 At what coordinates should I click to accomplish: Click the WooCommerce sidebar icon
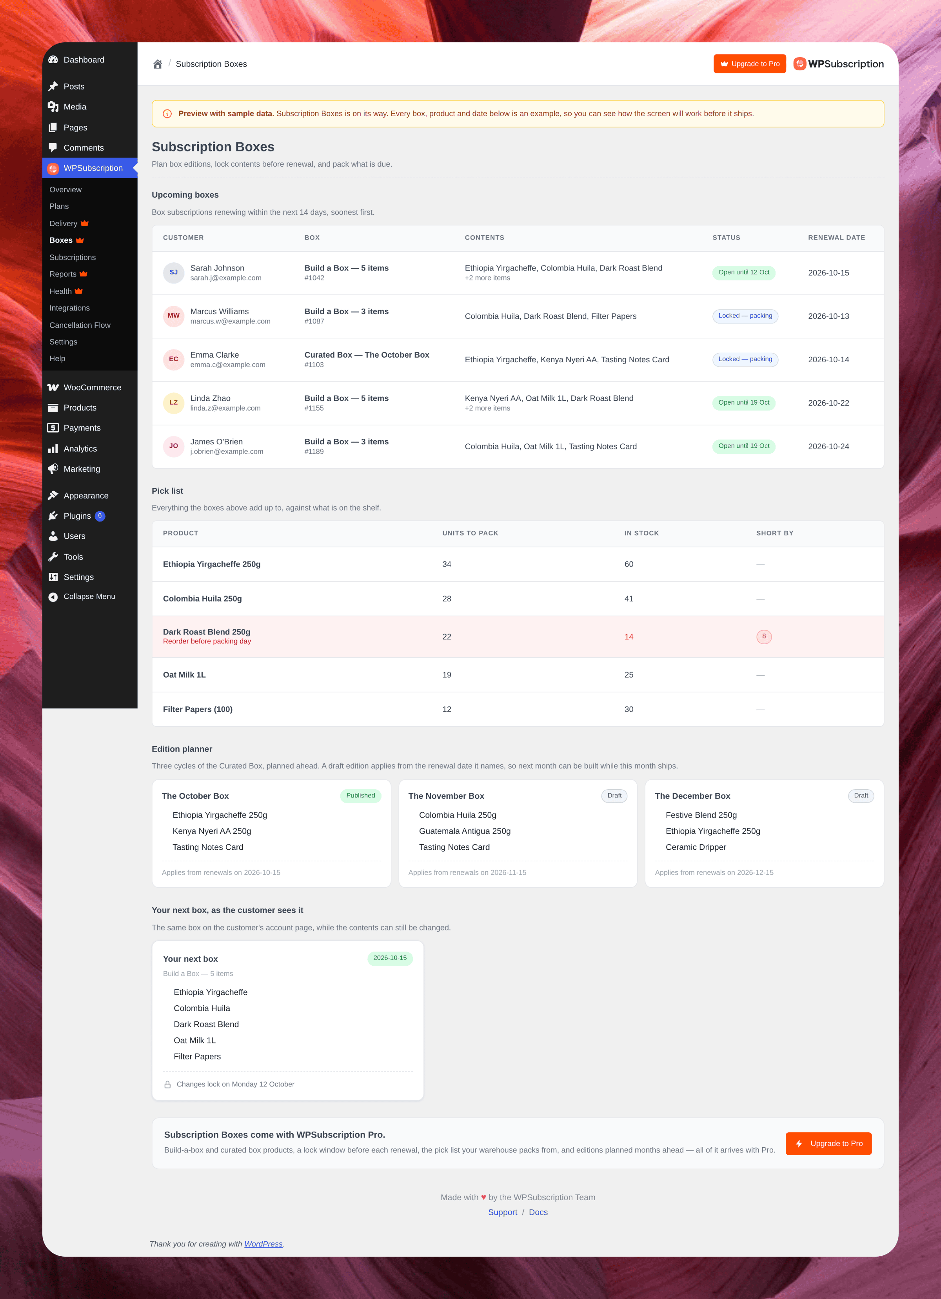(x=53, y=387)
